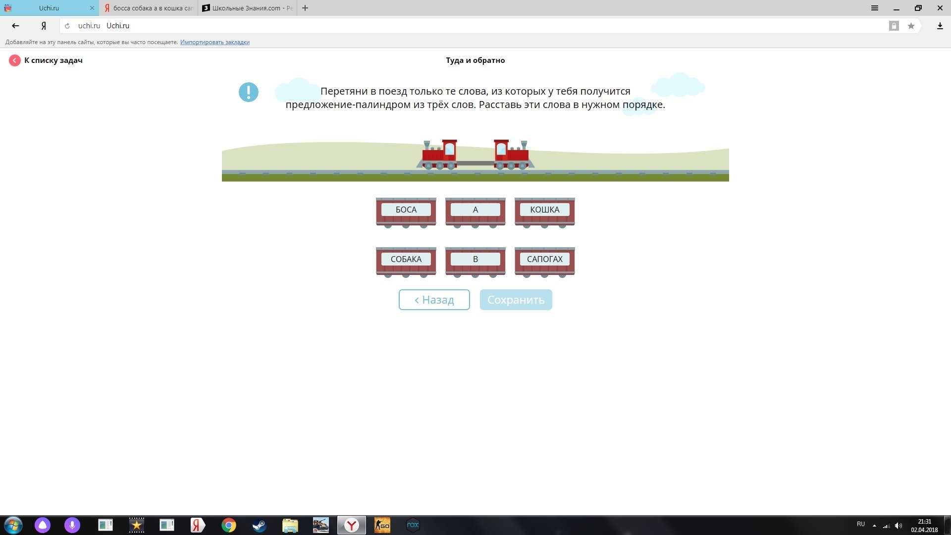The width and height of the screenshot is (951, 535).
Task: Click the page reload icon in the address bar
Action: click(67, 26)
